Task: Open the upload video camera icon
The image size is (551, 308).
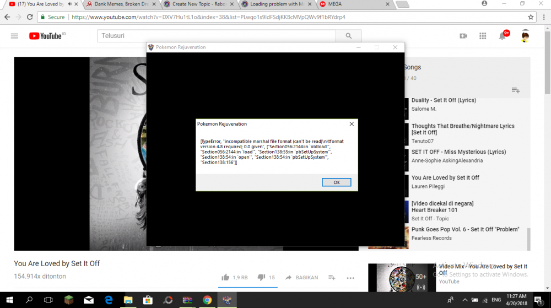Action: point(463,36)
